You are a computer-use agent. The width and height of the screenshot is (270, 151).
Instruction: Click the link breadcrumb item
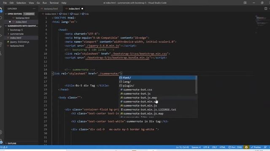pyautogui.click(x=87, y=14)
